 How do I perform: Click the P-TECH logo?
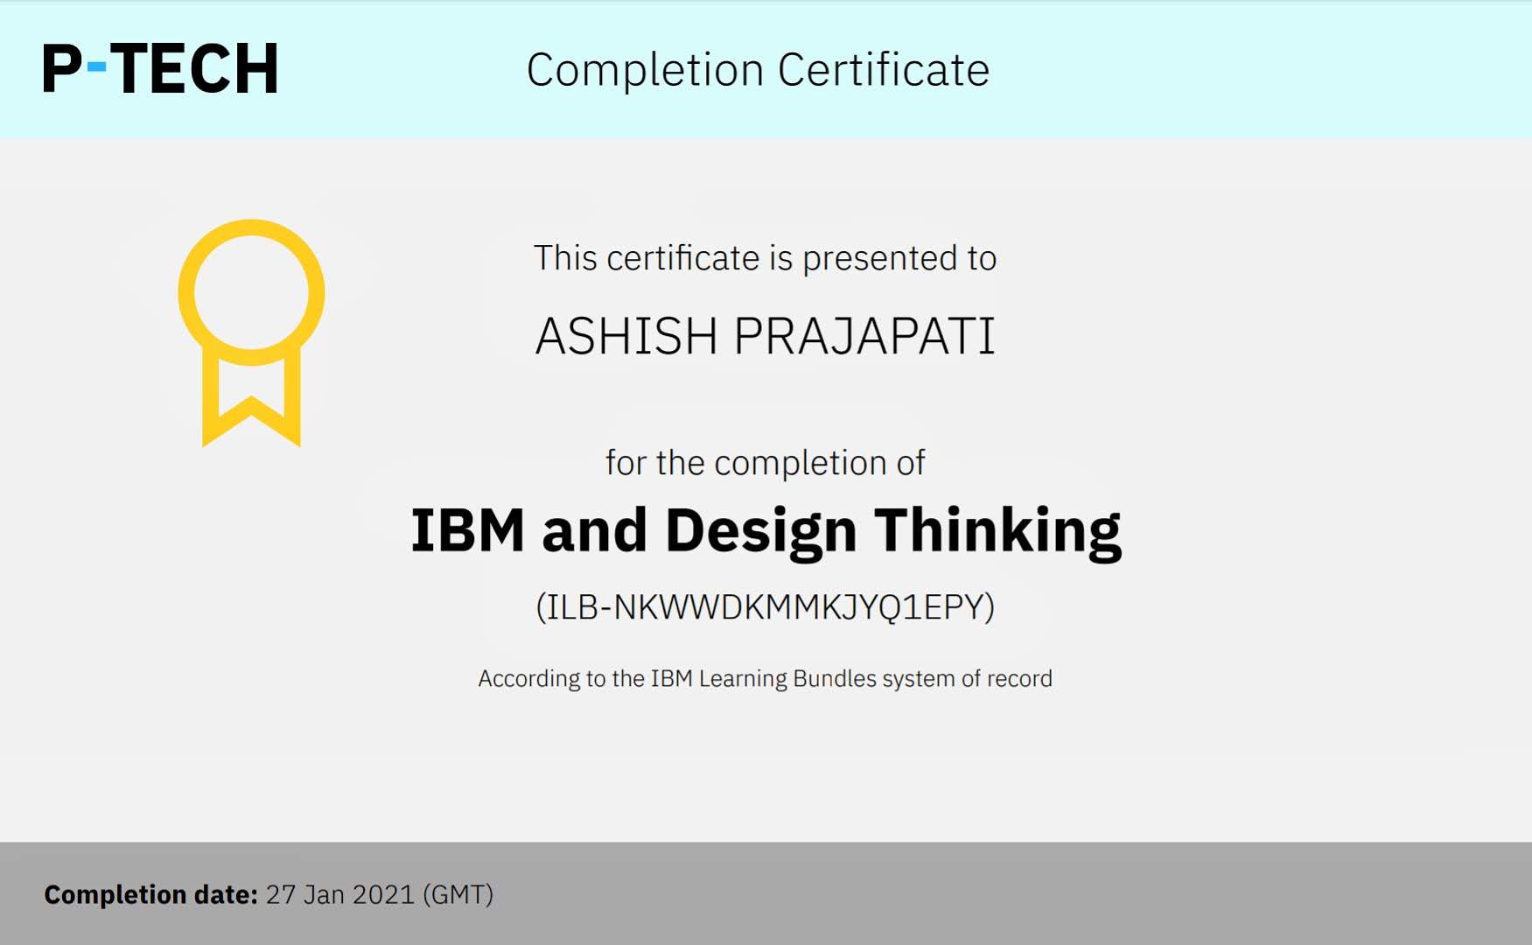click(161, 68)
